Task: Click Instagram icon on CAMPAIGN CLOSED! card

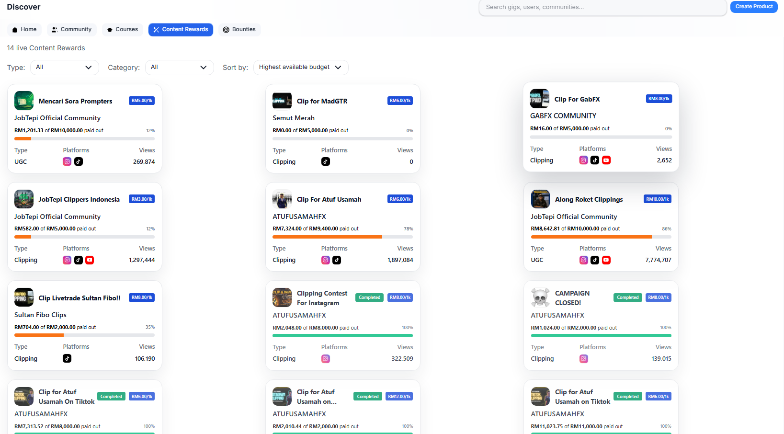Action: click(584, 359)
